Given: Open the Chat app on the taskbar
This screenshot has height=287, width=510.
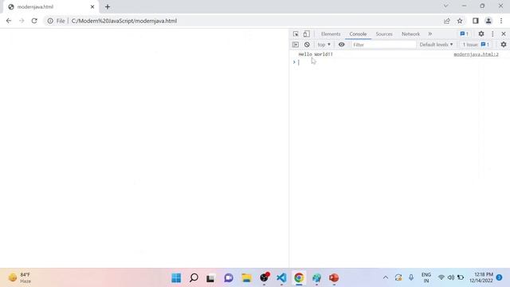Looking at the screenshot, I should tap(229, 278).
